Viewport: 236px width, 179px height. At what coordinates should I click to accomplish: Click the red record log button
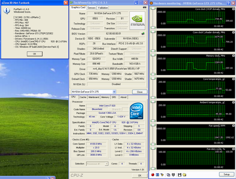(153, 174)
